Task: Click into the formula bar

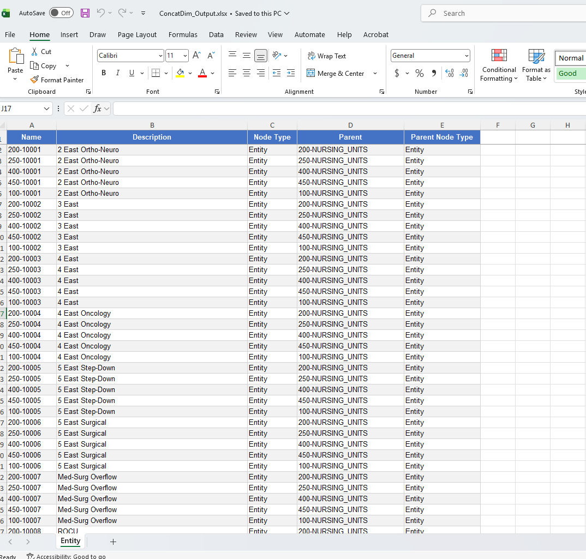Action: 349,109
